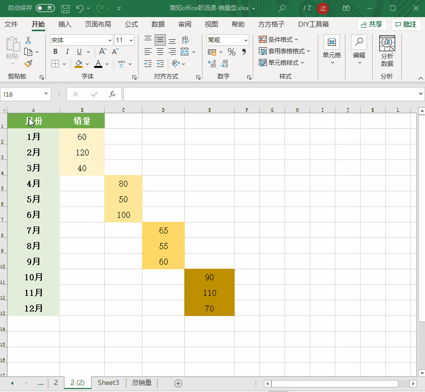This screenshot has height=392, width=425.
Task: Click the fill color paint bucket swatch
Action: point(79,64)
